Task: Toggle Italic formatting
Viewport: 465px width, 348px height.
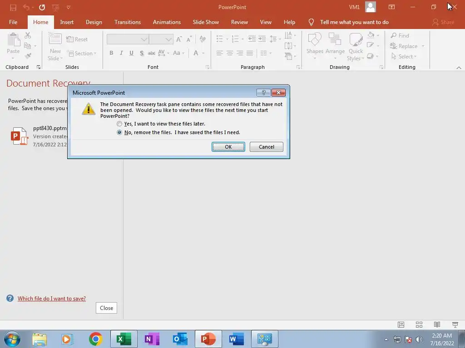Action: coord(121,53)
